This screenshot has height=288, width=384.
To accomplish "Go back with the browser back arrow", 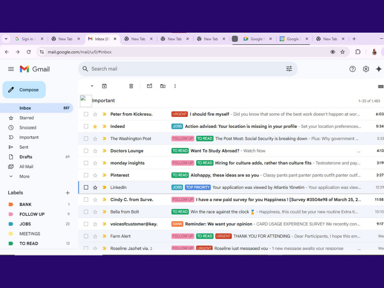I will [7, 52].
